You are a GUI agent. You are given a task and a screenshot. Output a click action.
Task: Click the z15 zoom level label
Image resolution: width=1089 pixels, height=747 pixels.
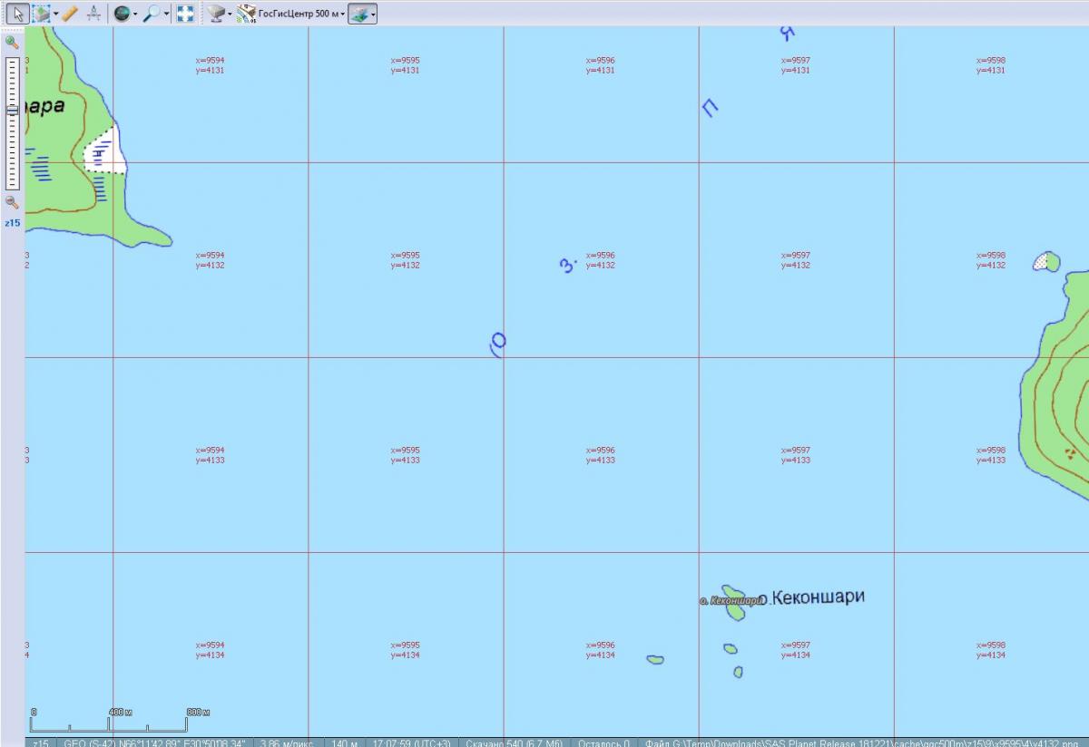tap(12, 222)
